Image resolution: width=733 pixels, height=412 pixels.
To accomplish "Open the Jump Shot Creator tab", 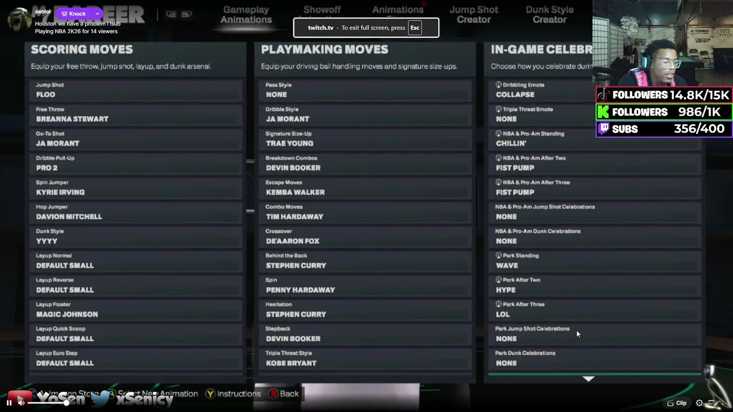I will coord(474,14).
